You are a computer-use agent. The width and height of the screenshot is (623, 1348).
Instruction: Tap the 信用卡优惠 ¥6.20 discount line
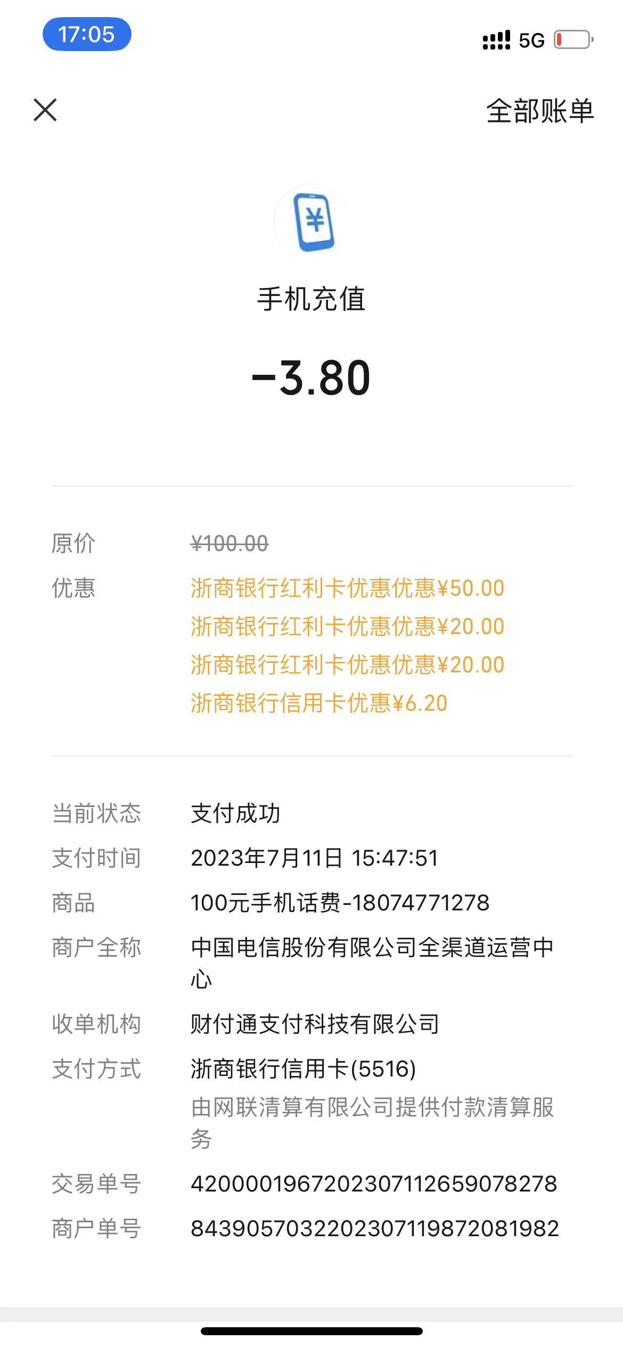click(x=319, y=703)
